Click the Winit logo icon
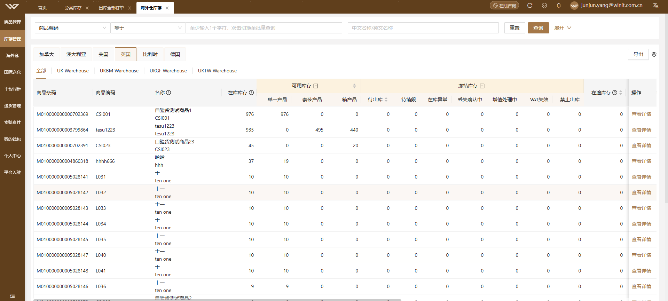The height and width of the screenshot is (301, 668). tap(13, 6)
